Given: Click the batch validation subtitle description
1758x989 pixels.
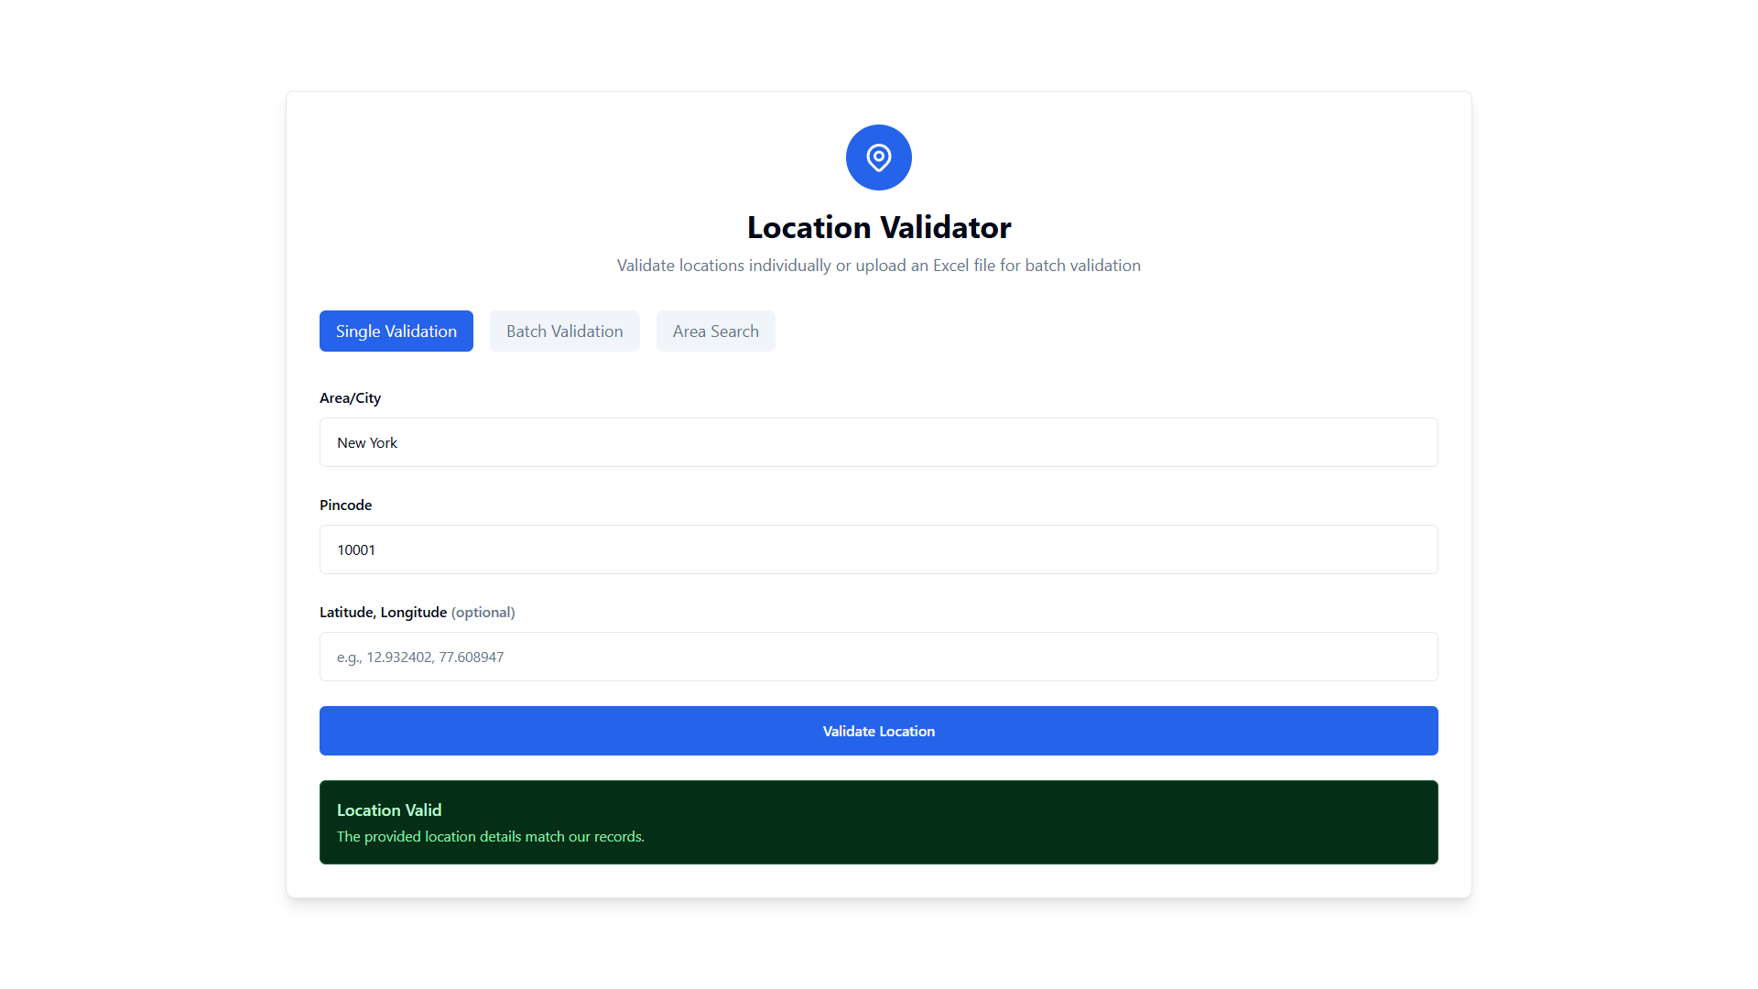Looking at the screenshot, I should [x=878, y=265].
